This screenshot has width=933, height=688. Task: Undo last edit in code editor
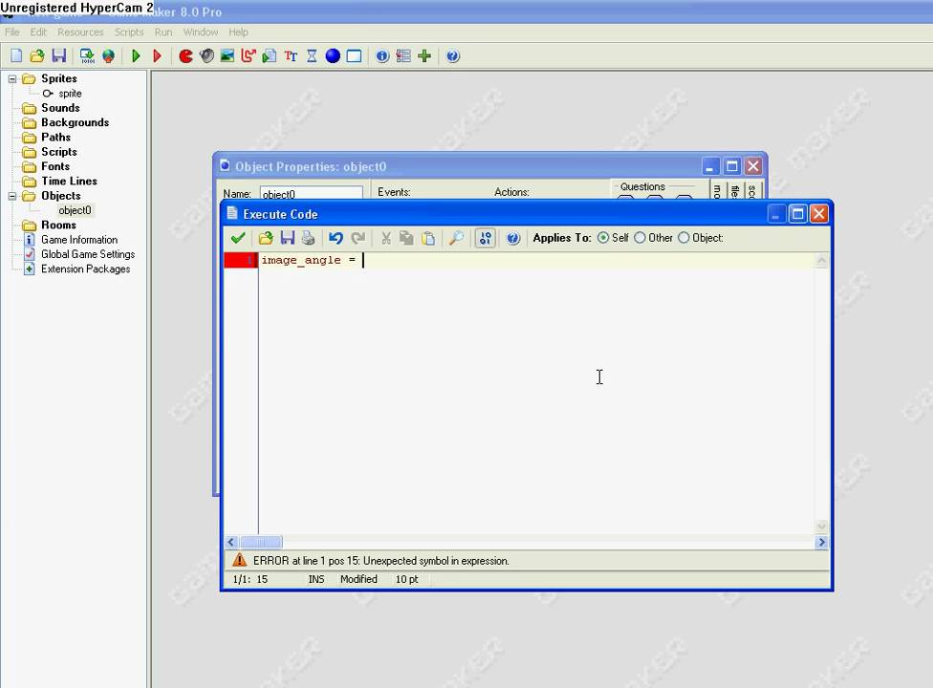336,238
